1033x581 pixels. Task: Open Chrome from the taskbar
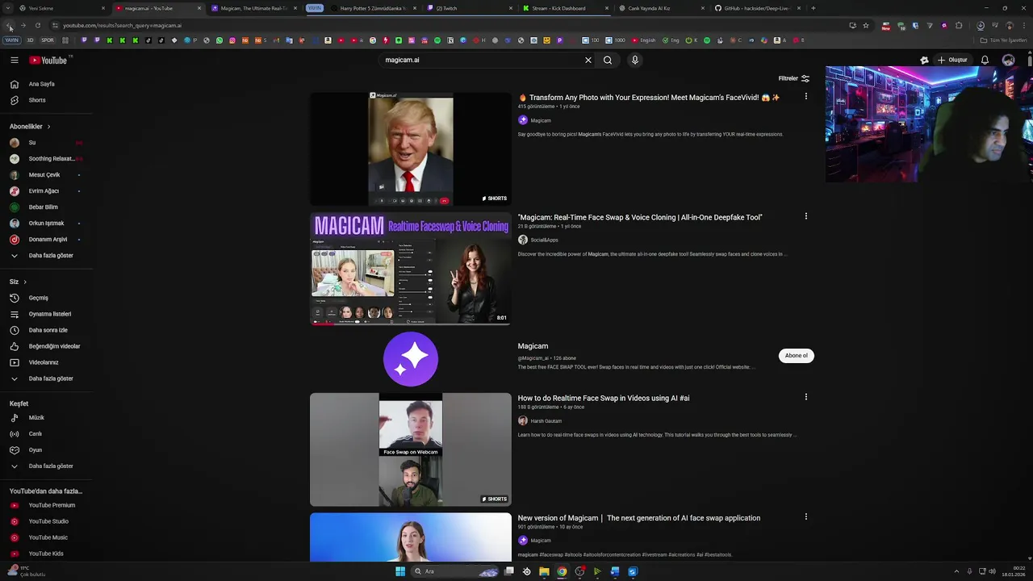(562, 571)
